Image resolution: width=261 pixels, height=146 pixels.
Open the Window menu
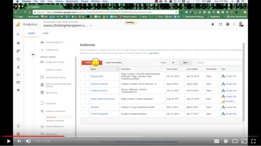95,1
